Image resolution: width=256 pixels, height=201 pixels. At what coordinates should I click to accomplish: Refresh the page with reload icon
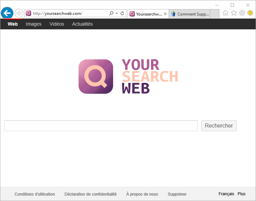click(122, 13)
